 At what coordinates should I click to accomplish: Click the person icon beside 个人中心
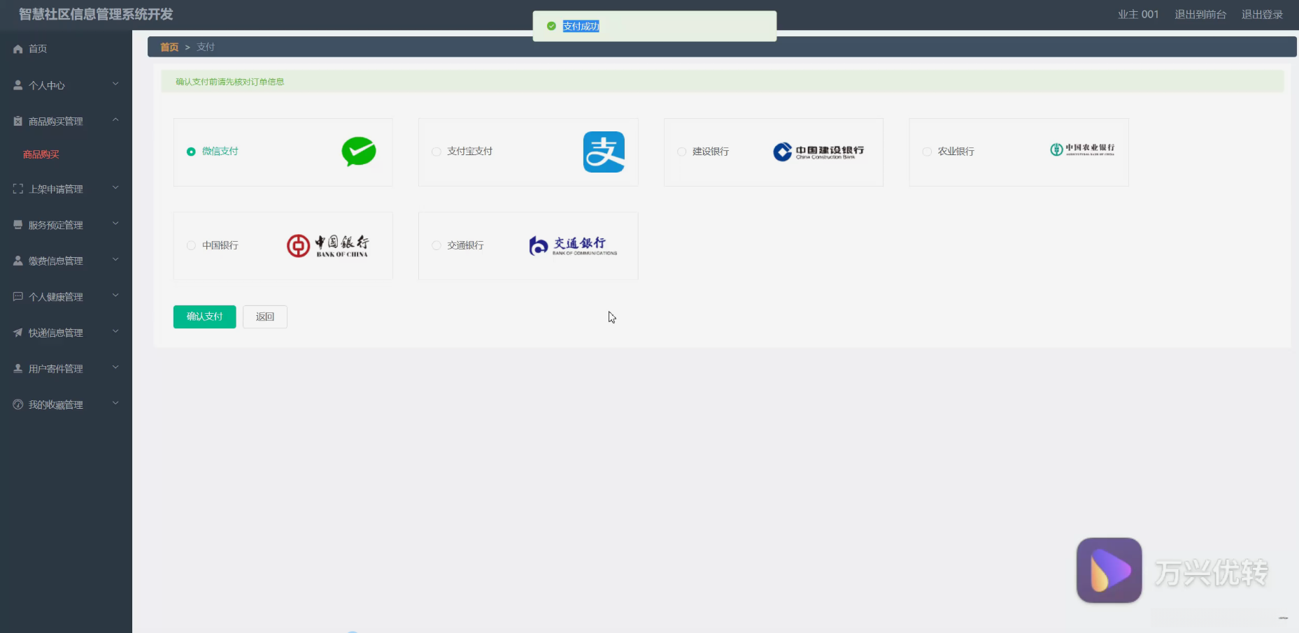18,85
